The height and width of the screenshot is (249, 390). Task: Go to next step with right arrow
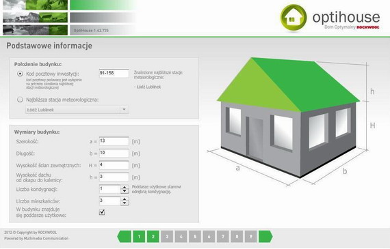[265, 236]
